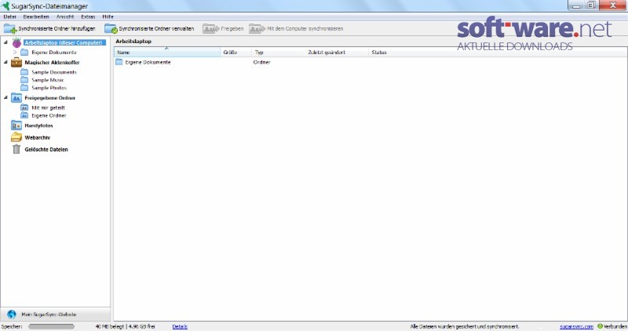The width and height of the screenshot is (628, 331).
Task: Click the Arbeitslaptop heading above file list
Action: tap(133, 42)
